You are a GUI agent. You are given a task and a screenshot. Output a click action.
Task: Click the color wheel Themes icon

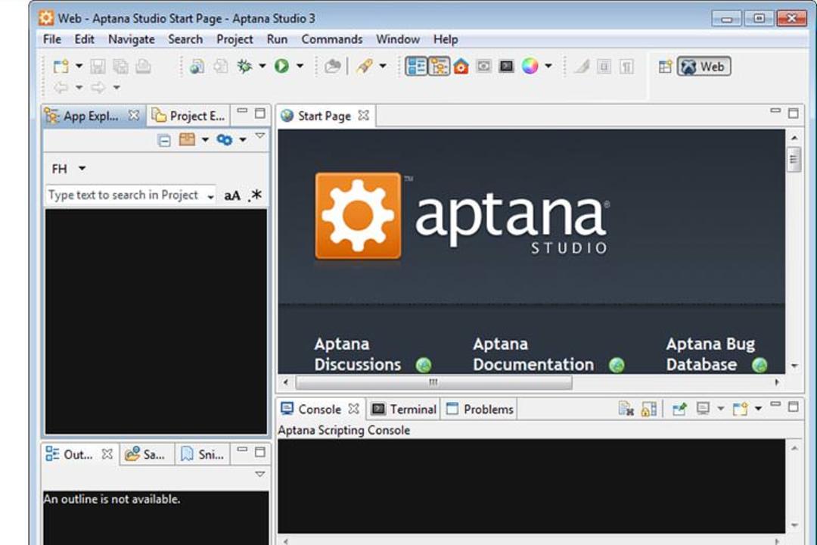click(x=530, y=67)
